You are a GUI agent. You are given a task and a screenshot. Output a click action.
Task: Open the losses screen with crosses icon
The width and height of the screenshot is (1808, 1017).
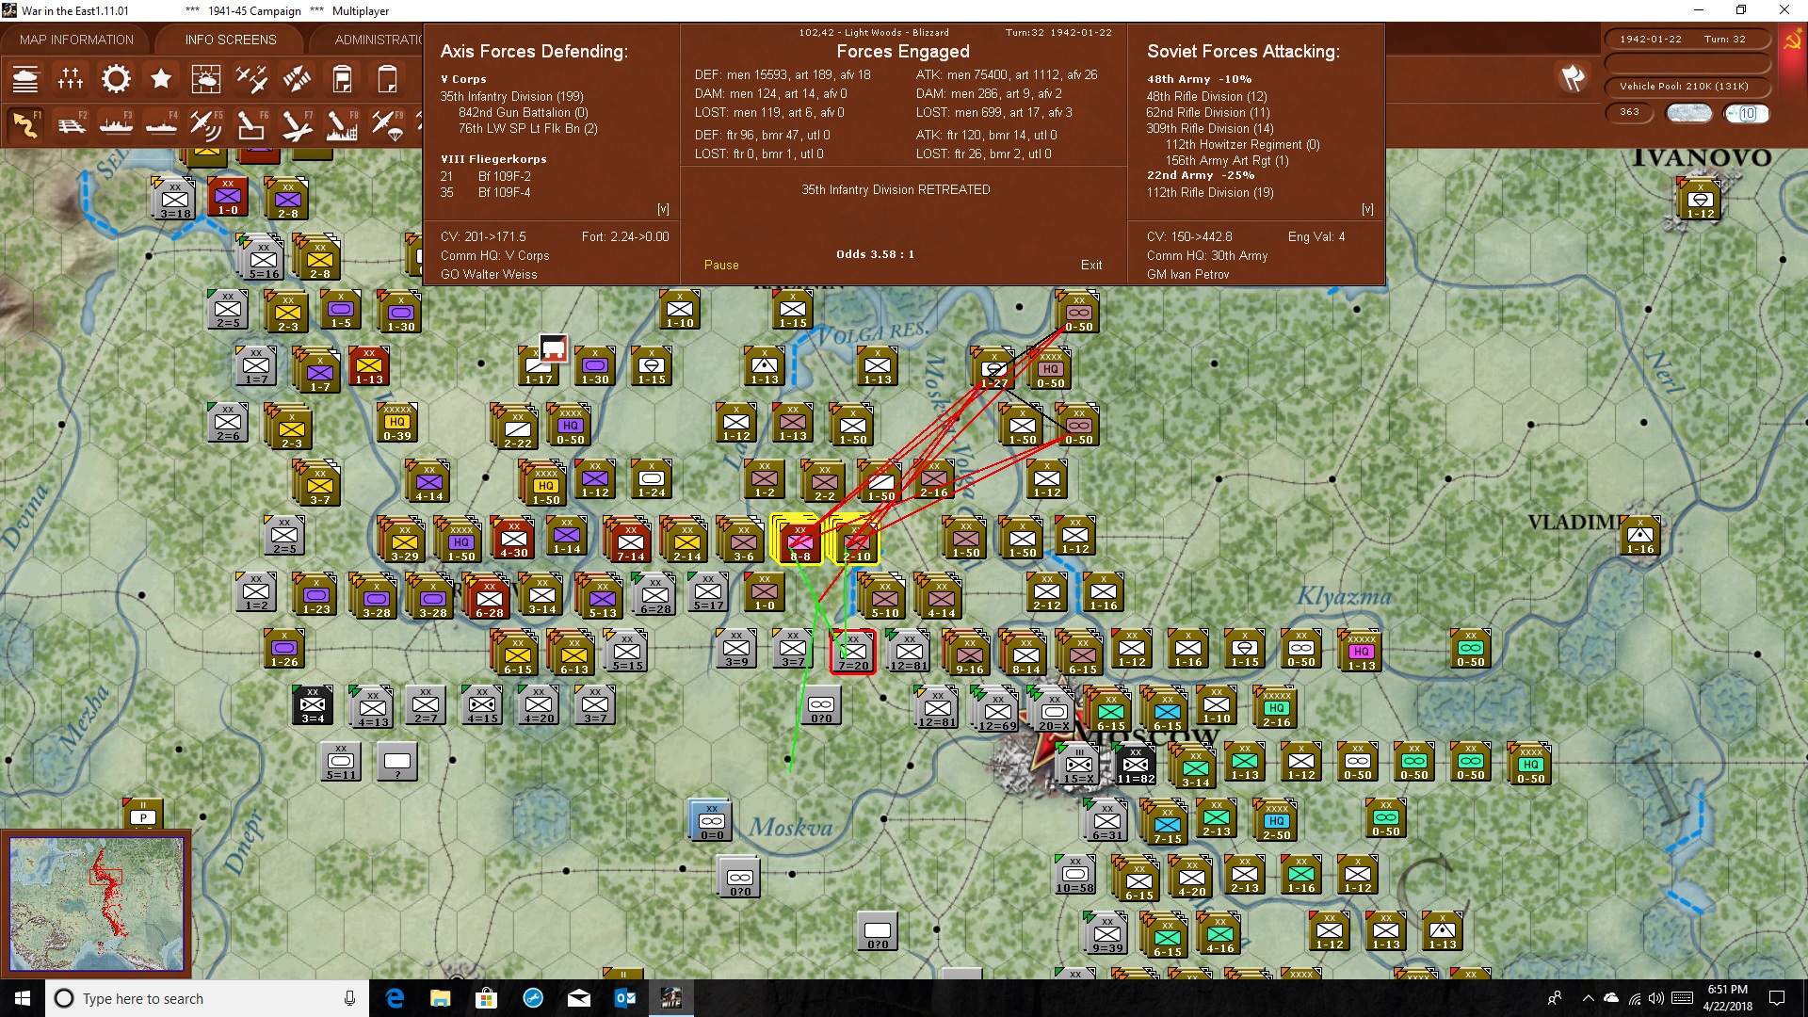[x=71, y=79]
